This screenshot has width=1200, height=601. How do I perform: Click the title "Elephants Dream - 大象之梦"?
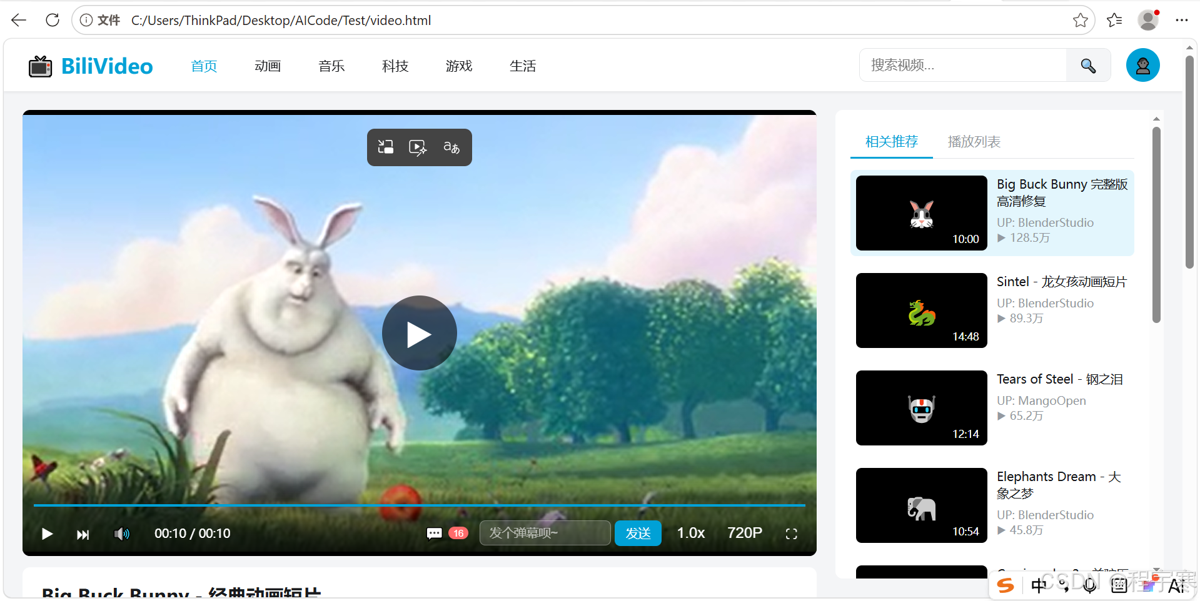pos(1059,485)
